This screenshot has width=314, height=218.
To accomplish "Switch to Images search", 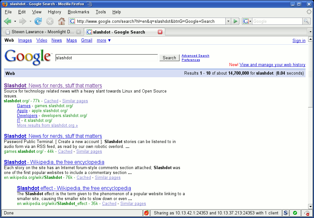I will click(25, 40).
